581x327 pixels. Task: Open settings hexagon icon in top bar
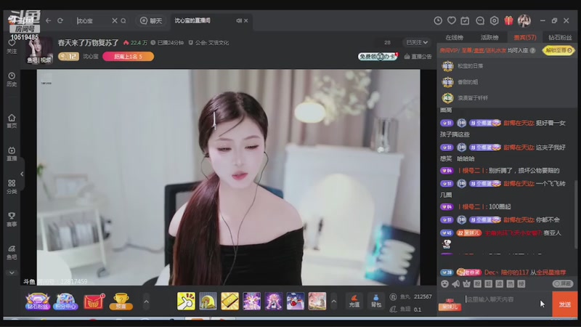(495, 21)
